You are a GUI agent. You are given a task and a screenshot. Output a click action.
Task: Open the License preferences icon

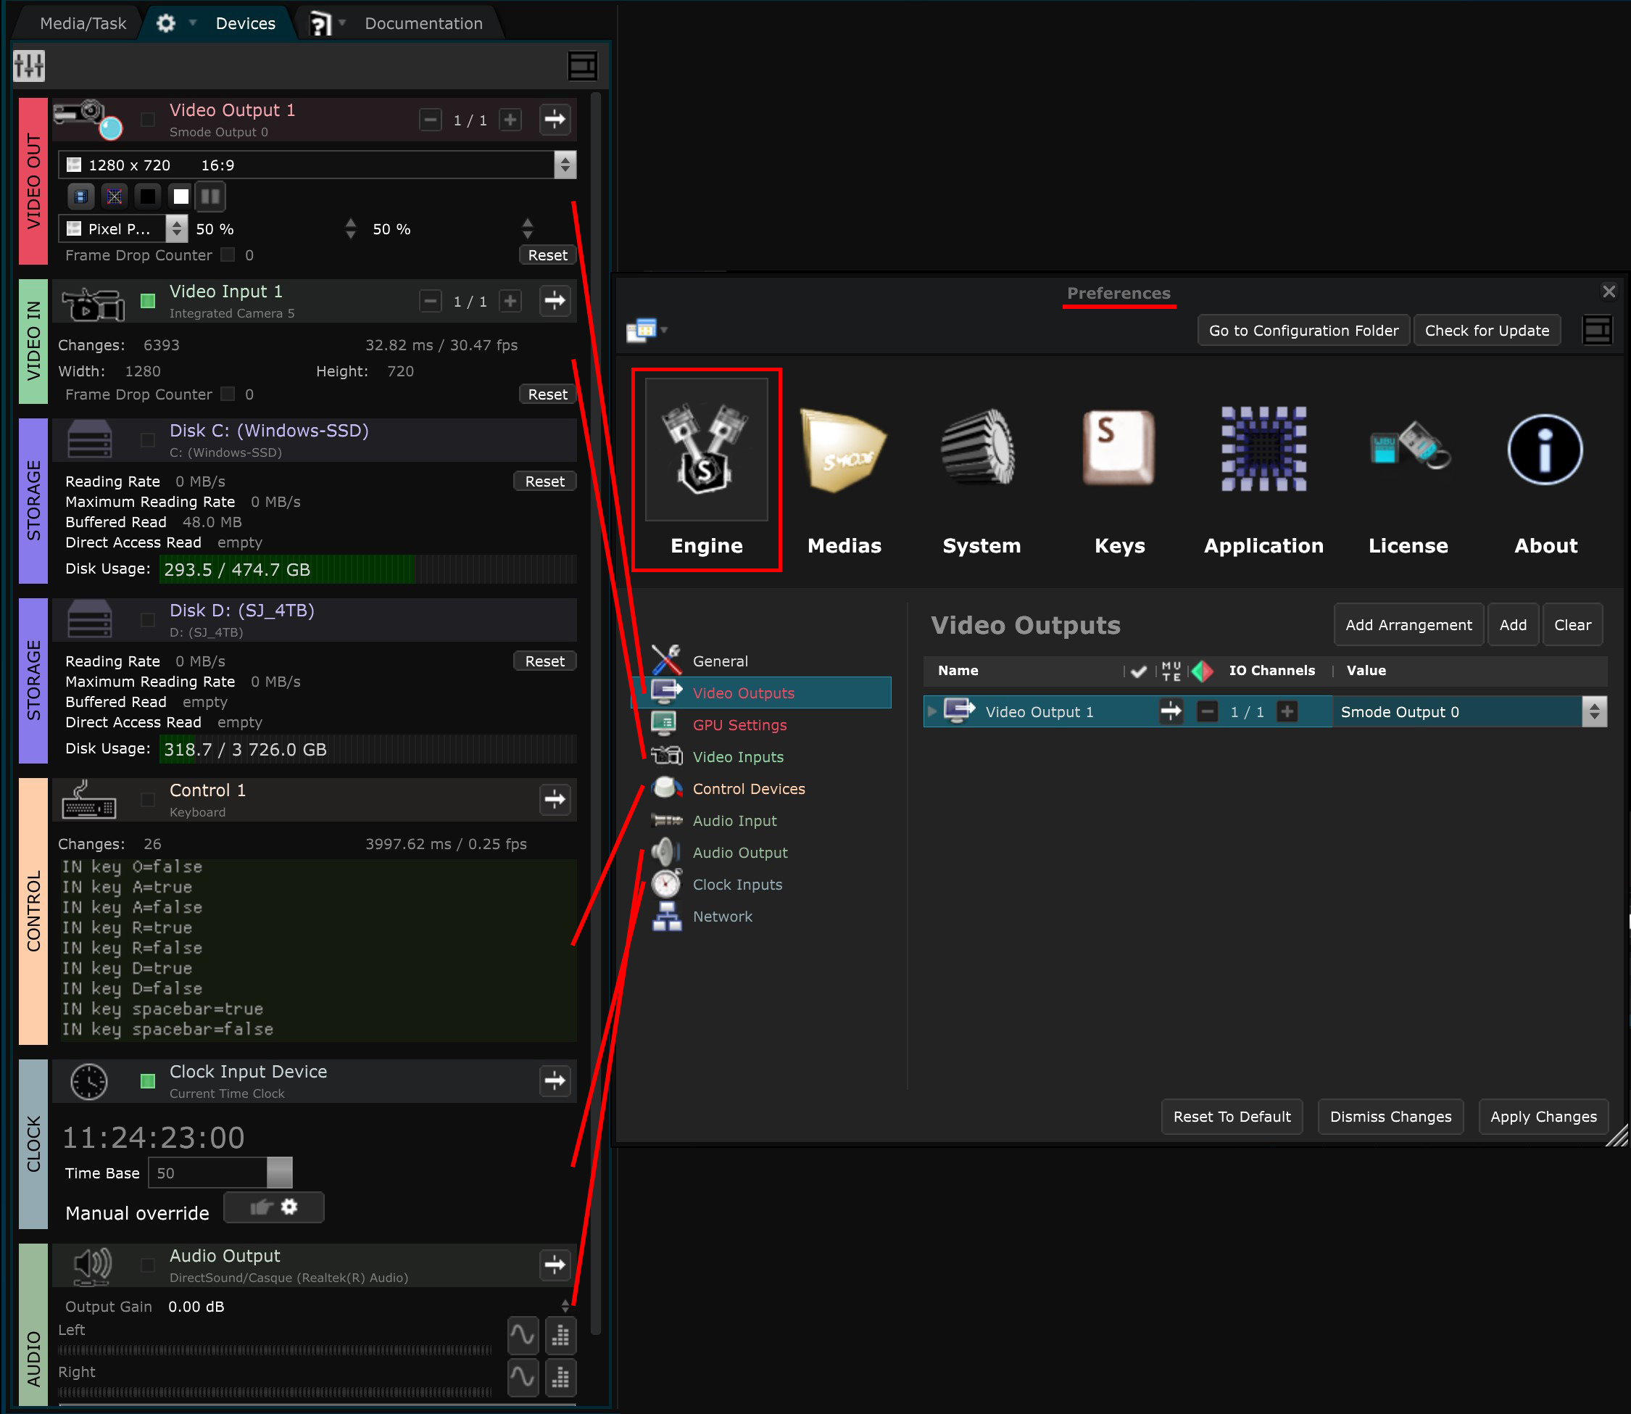[x=1408, y=448]
